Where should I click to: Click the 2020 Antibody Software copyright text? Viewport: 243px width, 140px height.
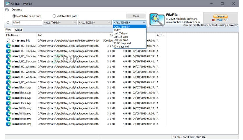(x=181, y=19)
